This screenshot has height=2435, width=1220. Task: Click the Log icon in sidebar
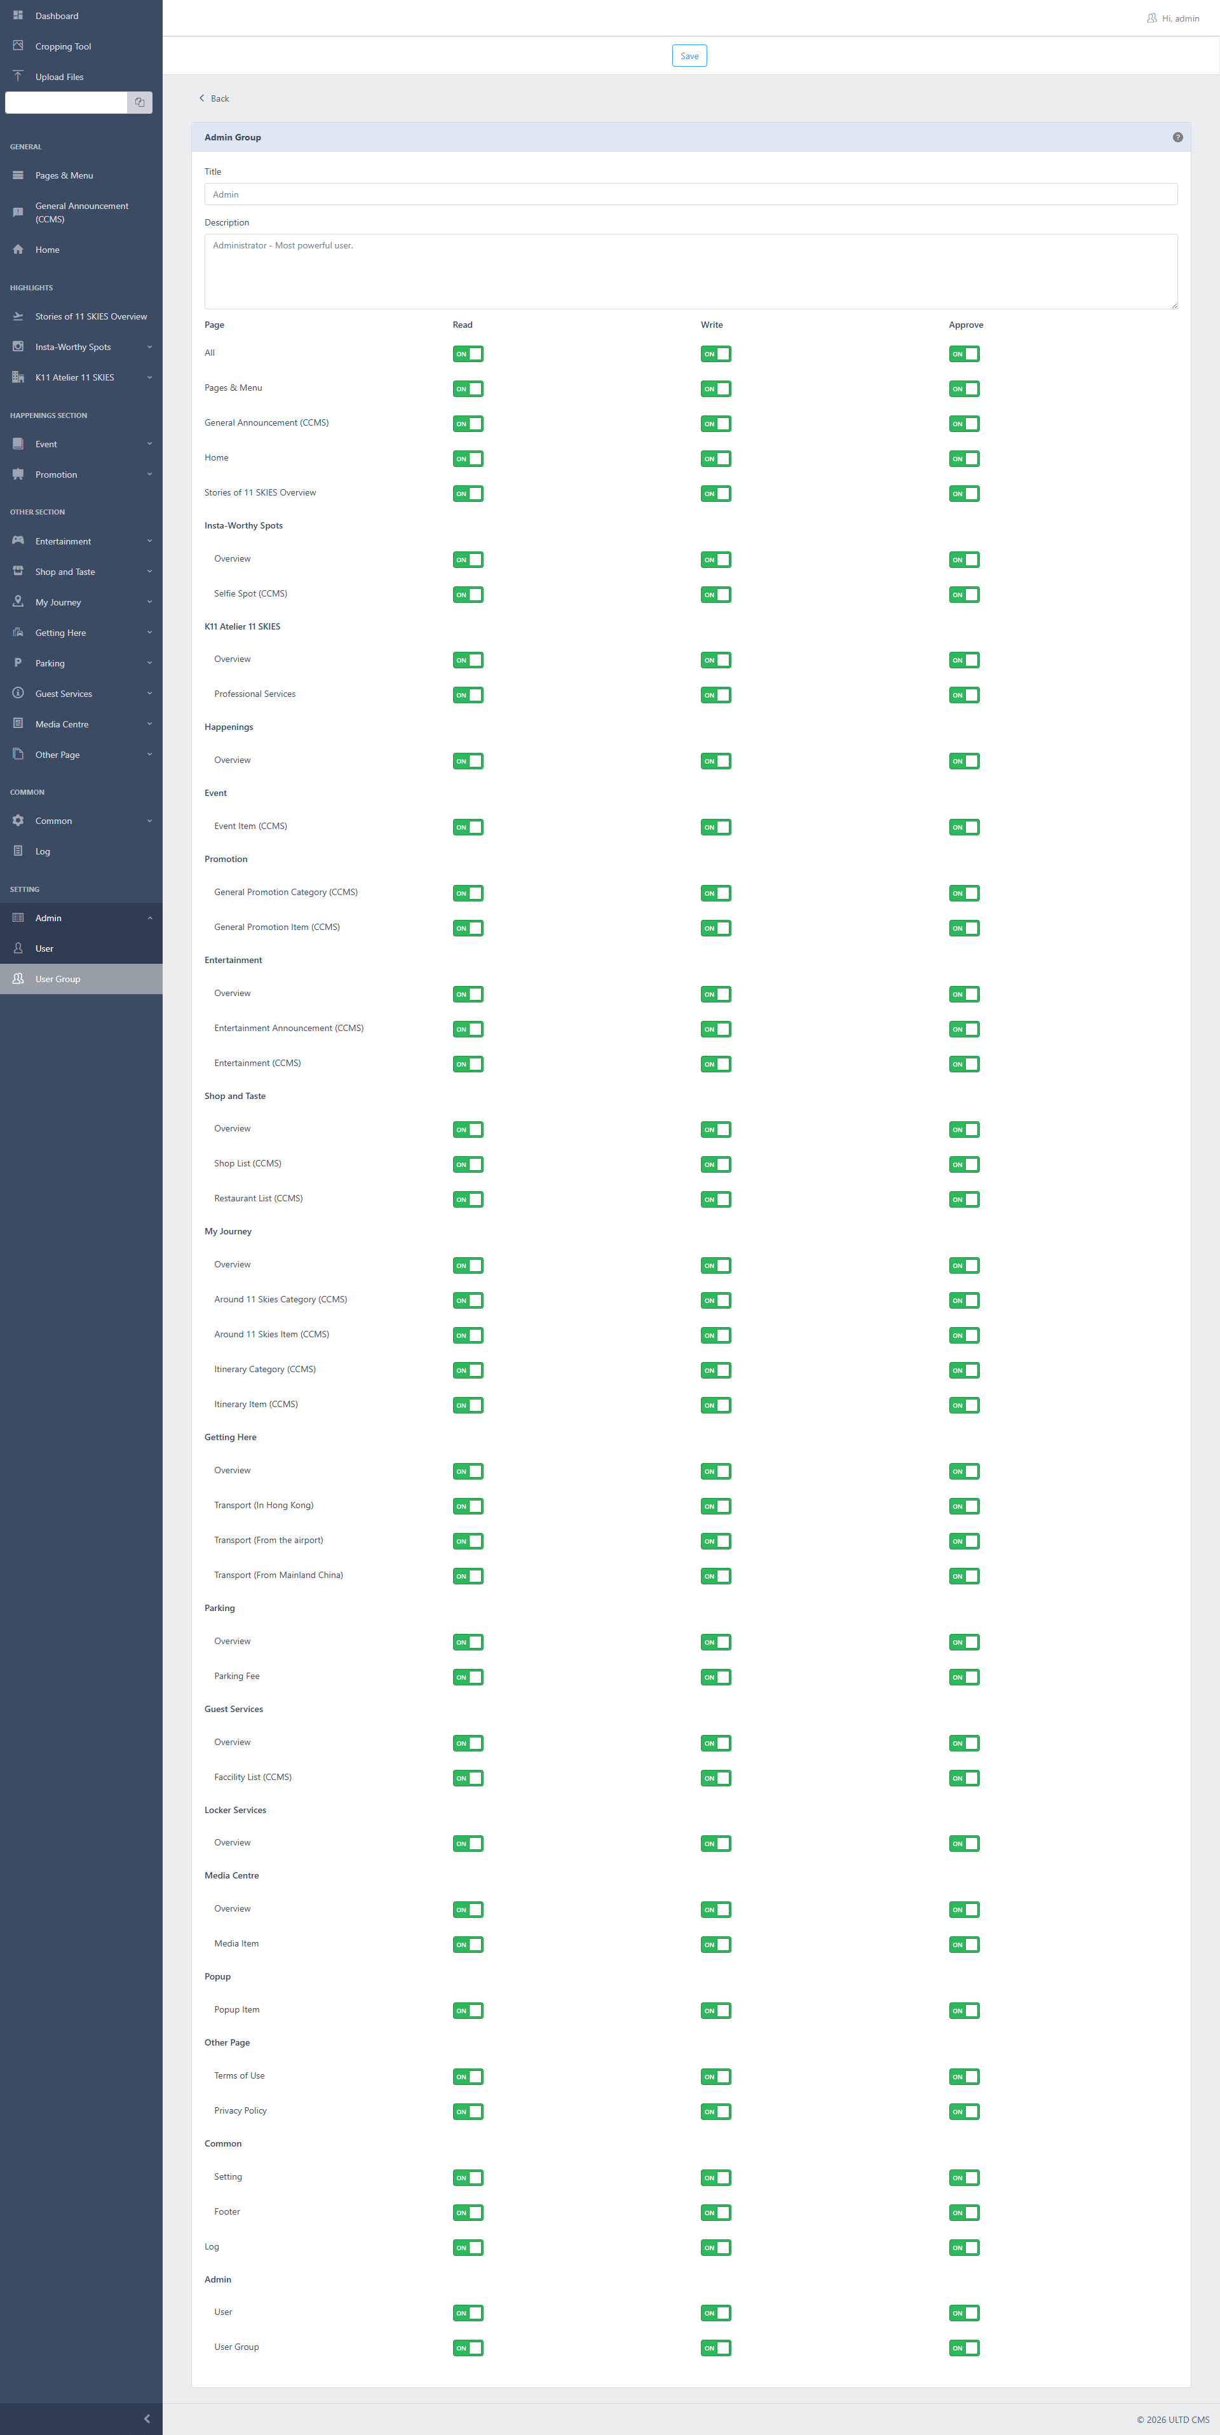tap(18, 851)
